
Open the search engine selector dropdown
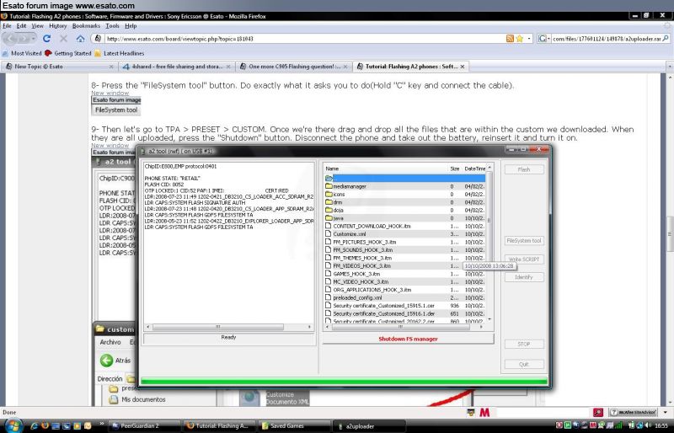coord(543,39)
